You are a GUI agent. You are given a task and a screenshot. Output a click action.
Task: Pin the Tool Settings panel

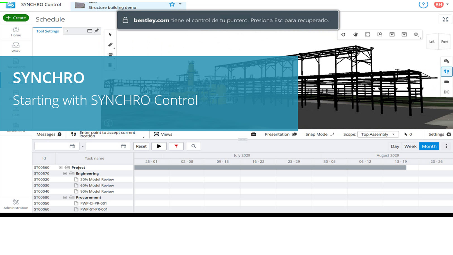point(97,31)
